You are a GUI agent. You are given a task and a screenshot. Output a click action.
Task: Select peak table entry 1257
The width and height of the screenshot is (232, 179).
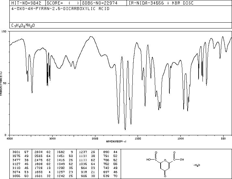coord(65,172)
